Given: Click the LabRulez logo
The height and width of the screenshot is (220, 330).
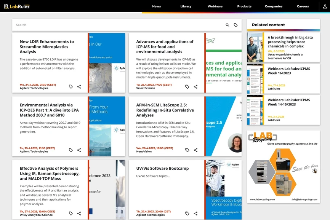Looking at the screenshot, I should (x=17, y=6).
